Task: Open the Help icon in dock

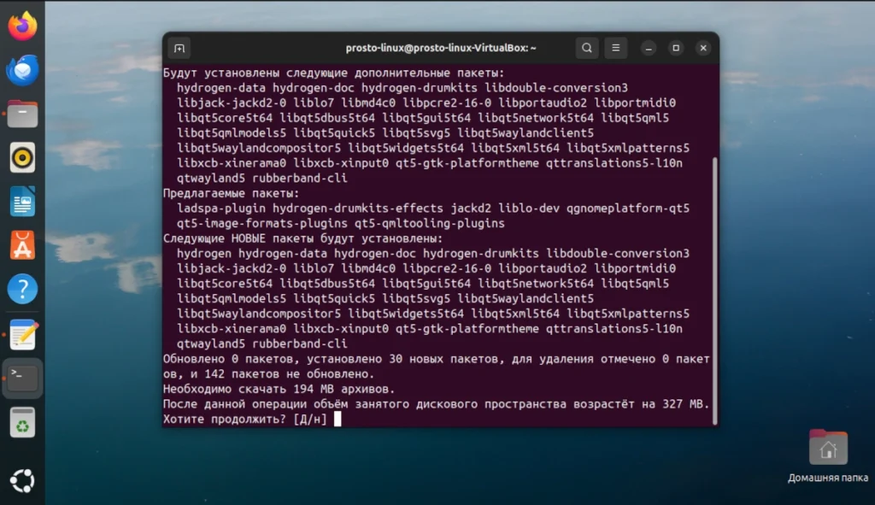Action: [x=22, y=289]
